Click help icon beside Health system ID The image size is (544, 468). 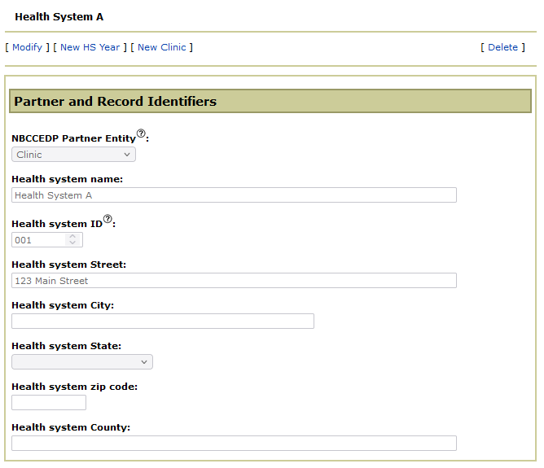[x=107, y=219]
